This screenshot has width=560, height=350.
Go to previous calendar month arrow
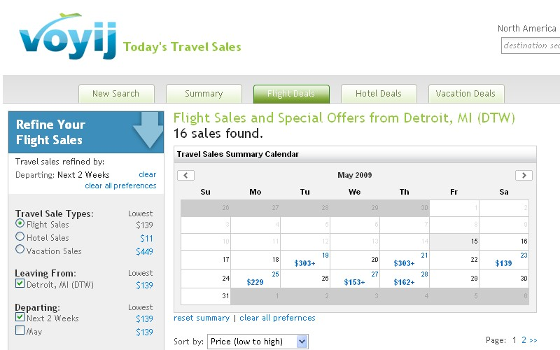[x=185, y=176]
